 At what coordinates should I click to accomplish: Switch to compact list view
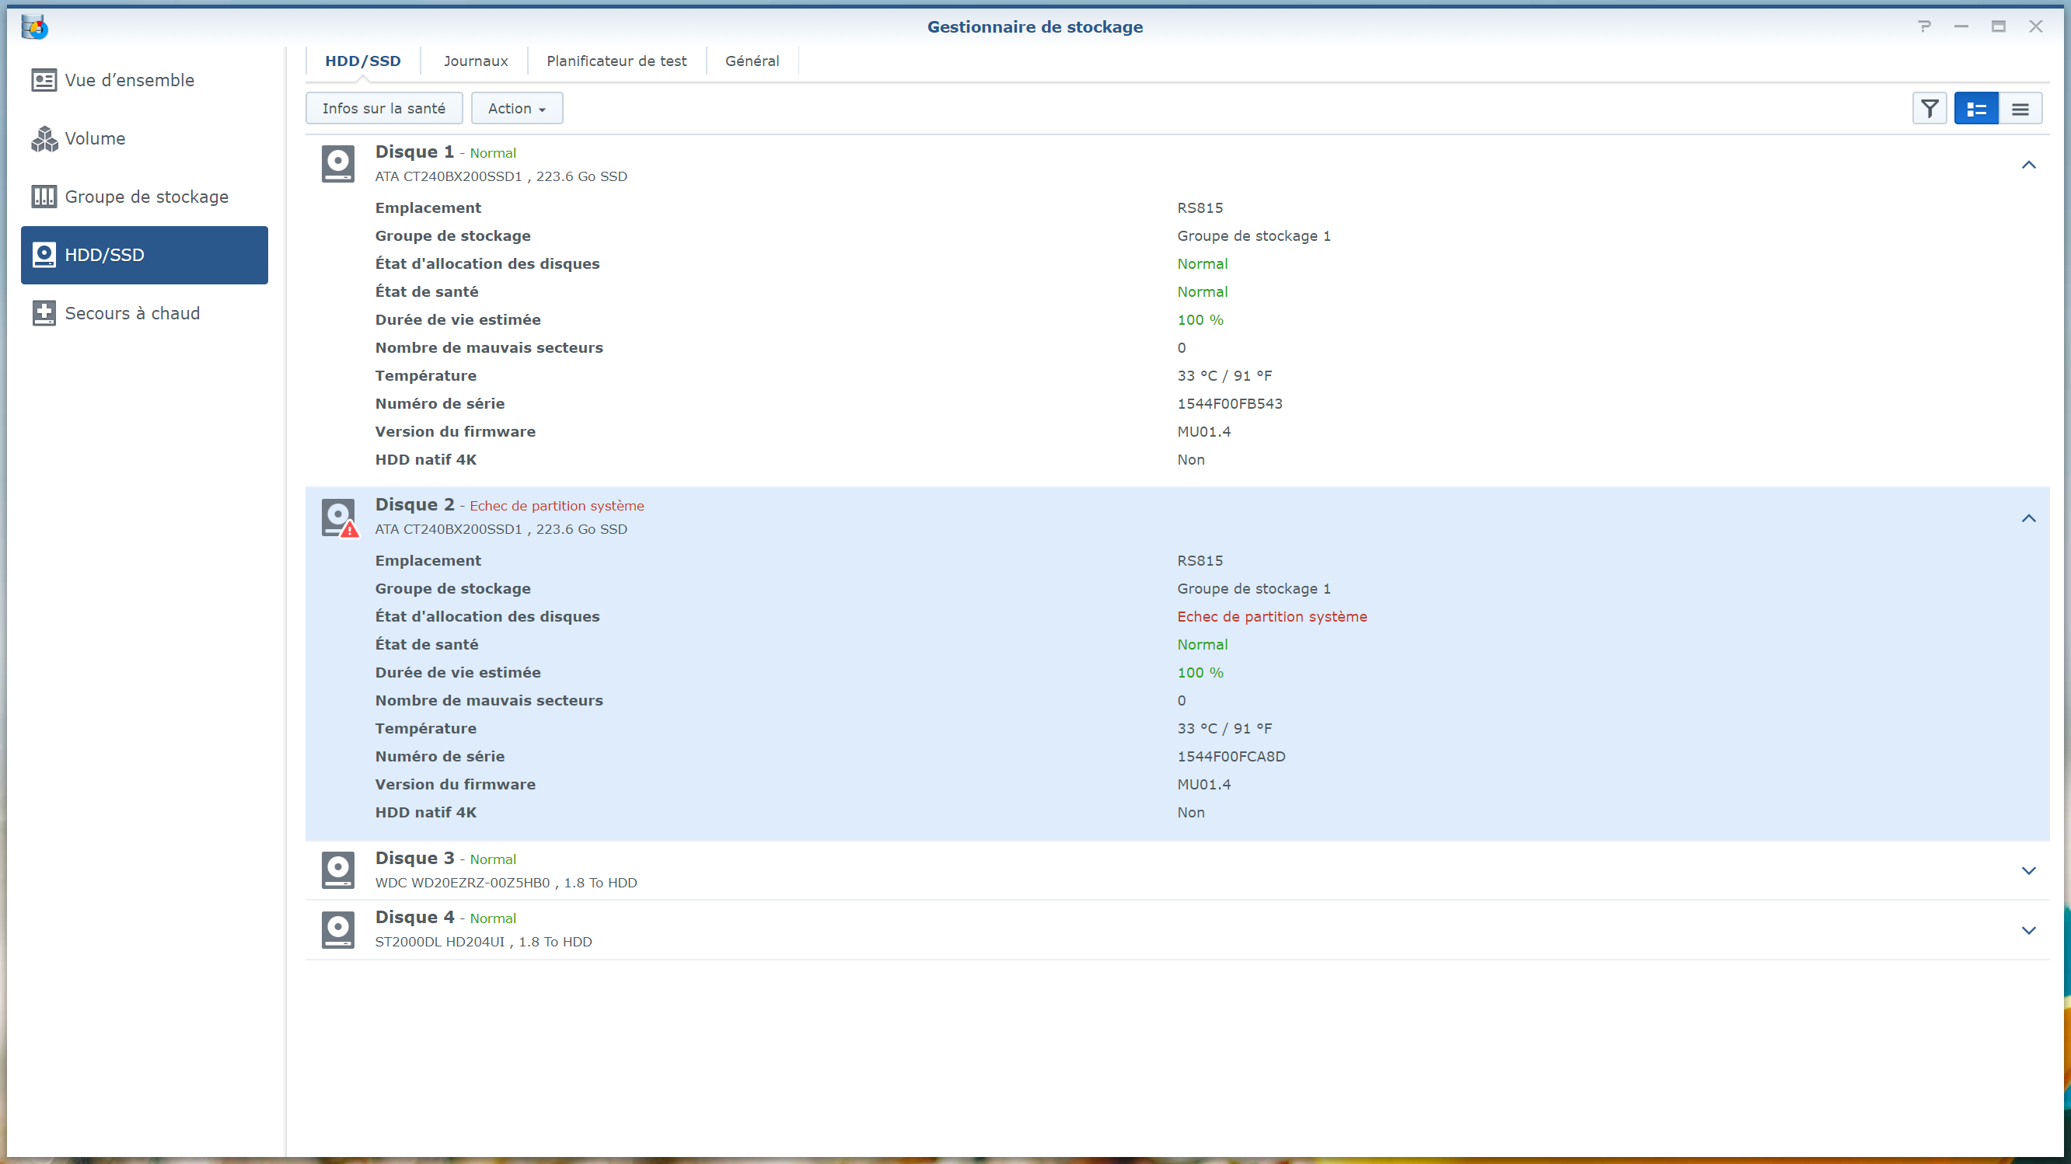click(2020, 109)
